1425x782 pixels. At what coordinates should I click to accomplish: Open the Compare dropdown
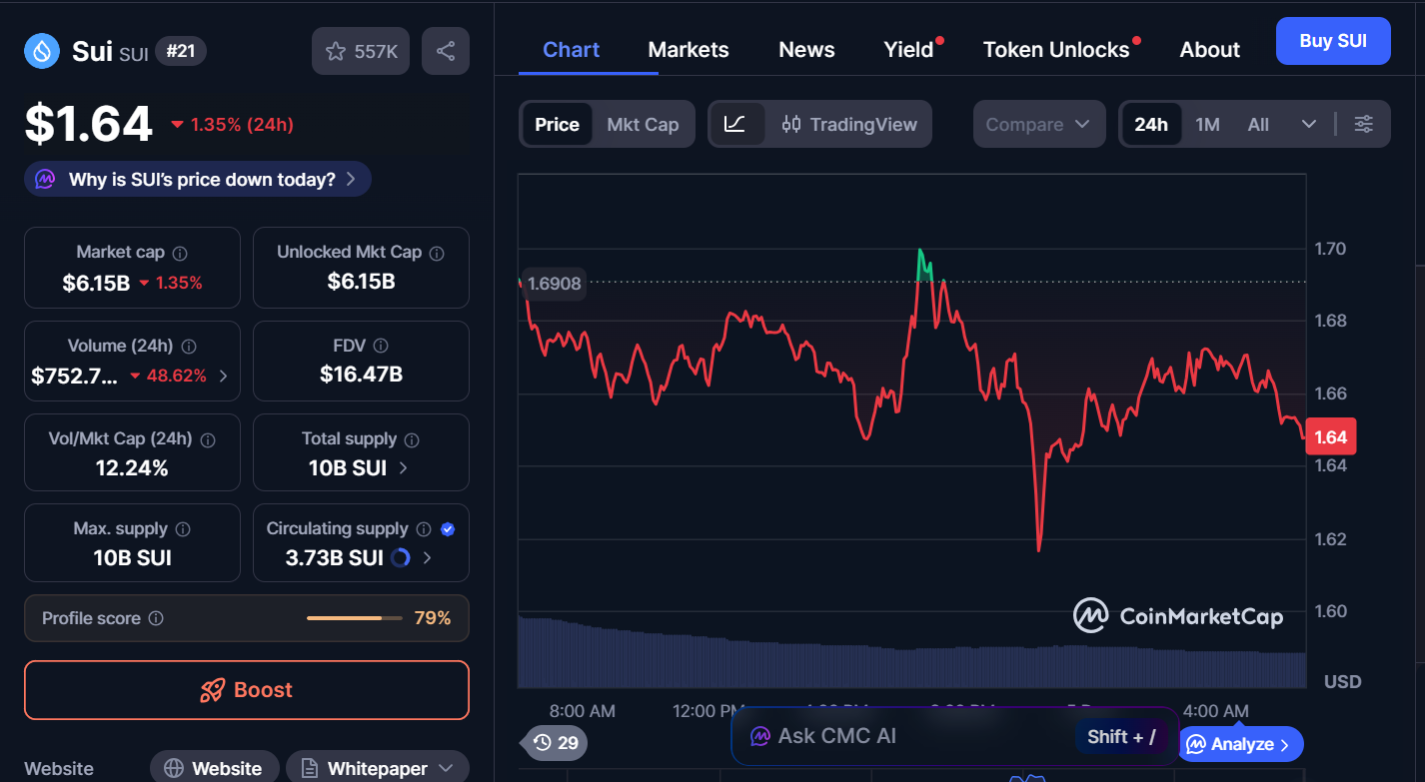pyautogui.click(x=1037, y=124)
